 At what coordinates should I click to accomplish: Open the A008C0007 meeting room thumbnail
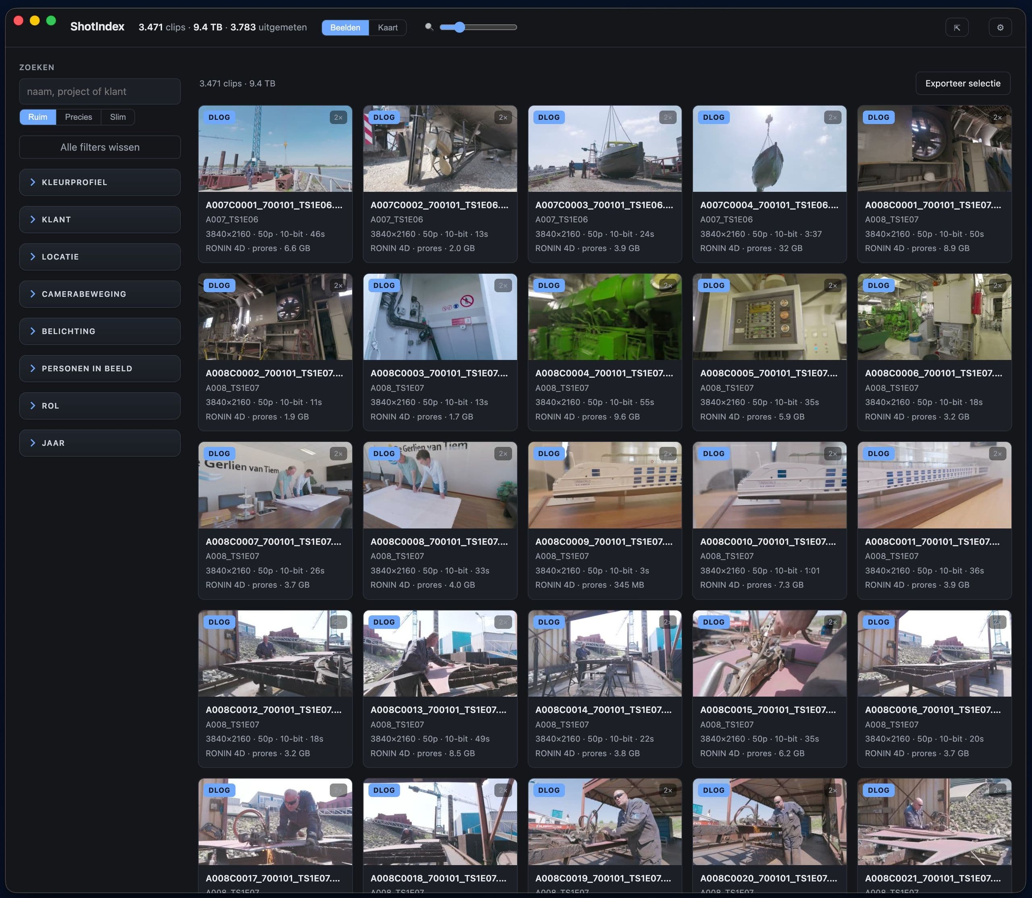[x=275, y=485]
